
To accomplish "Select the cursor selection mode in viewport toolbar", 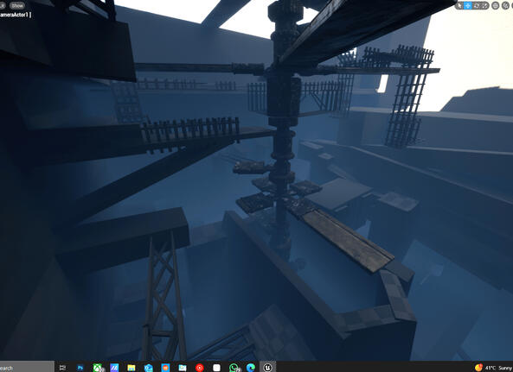I will click(x=459, y=5).
